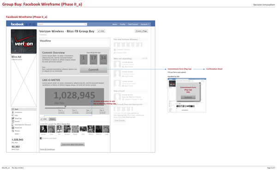Viewport: 277px width, 171px height.
Task: Expand MORE in the left sidebar
Action: 17,134
